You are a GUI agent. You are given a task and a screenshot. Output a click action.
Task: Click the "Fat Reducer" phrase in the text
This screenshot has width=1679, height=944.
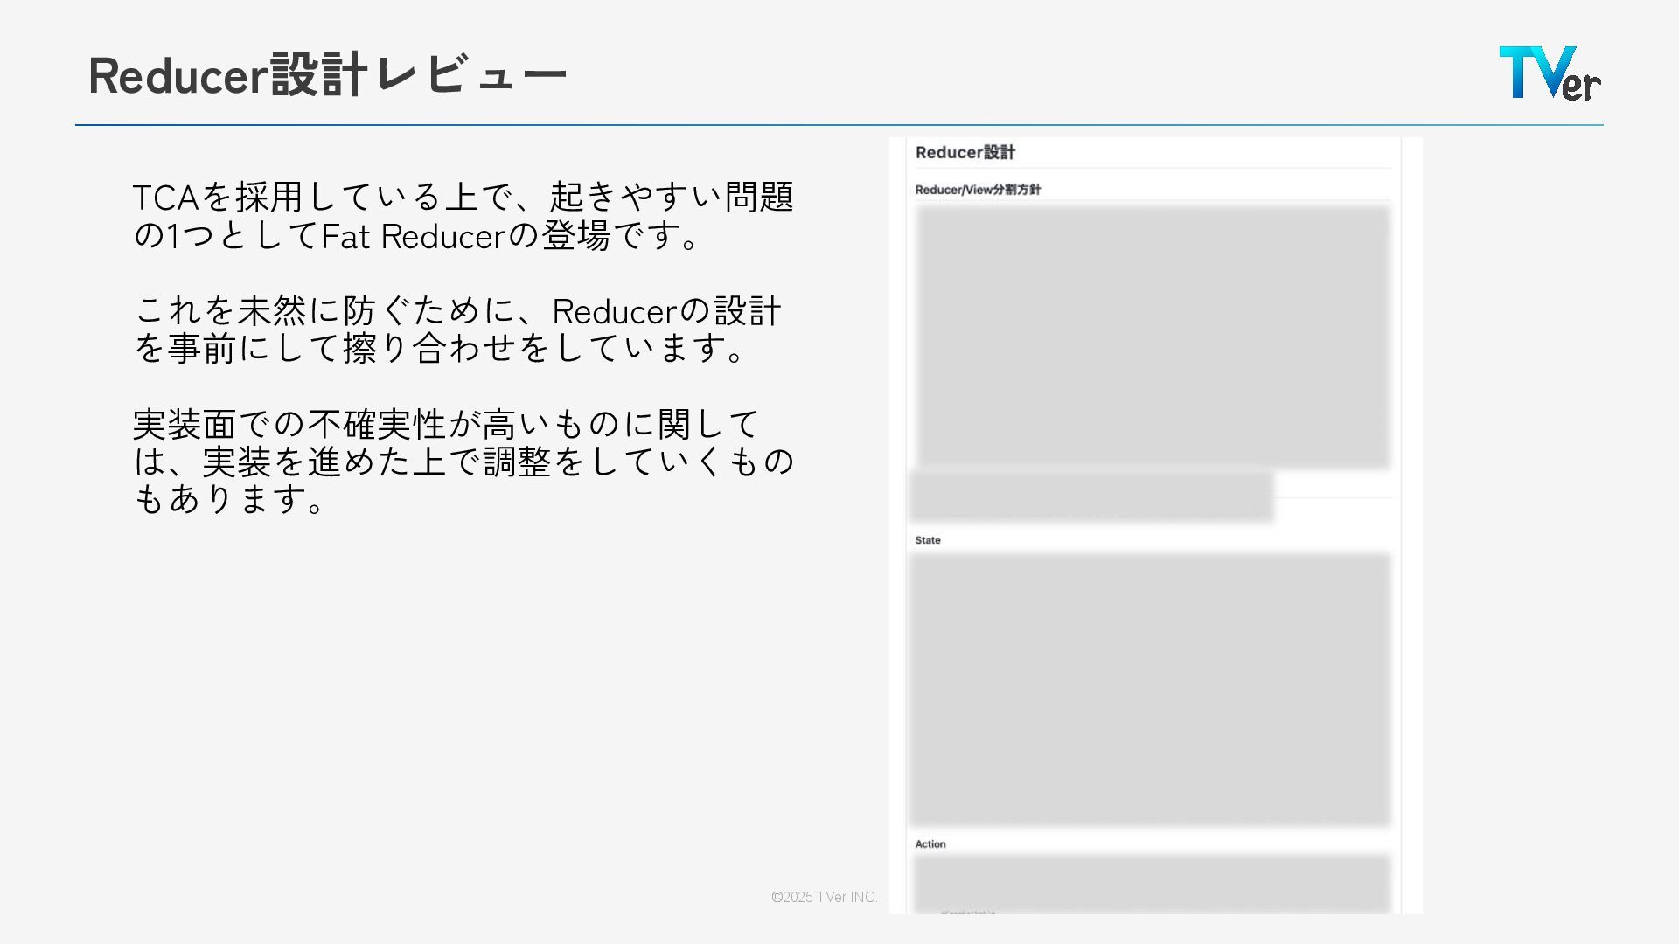(414, 237)
